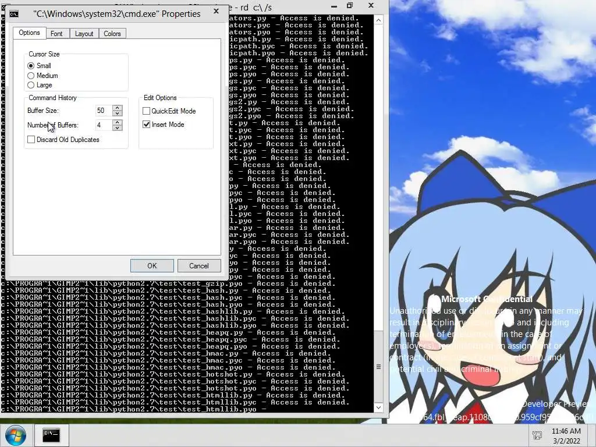
Task: Switch to the Font tab
Action: coord(56,34)
